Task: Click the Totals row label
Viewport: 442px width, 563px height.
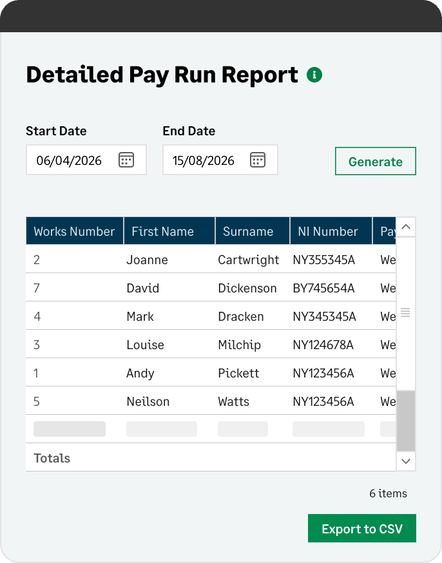Action: 52,458
